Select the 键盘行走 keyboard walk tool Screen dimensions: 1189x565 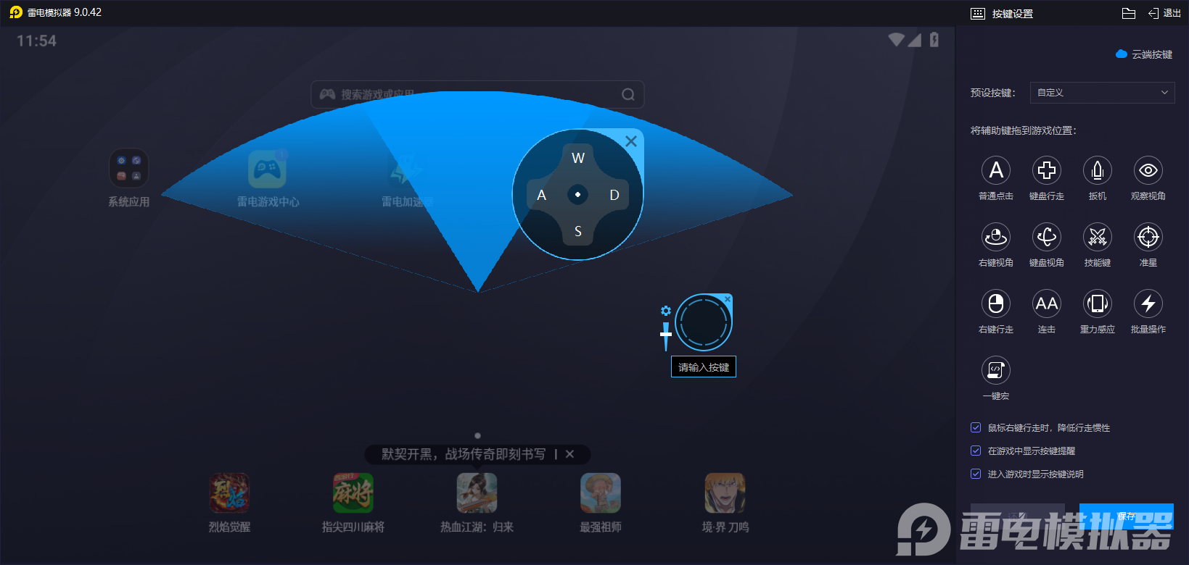[1047, 170]
